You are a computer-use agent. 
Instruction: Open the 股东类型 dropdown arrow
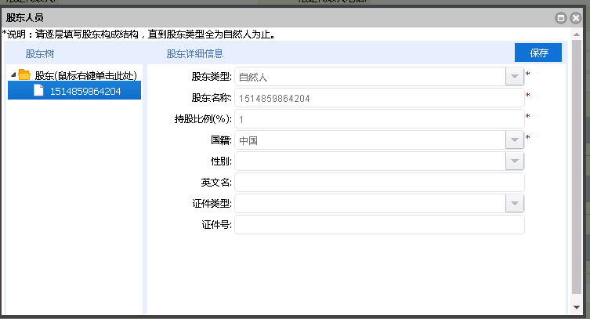(x=514, y=77)
